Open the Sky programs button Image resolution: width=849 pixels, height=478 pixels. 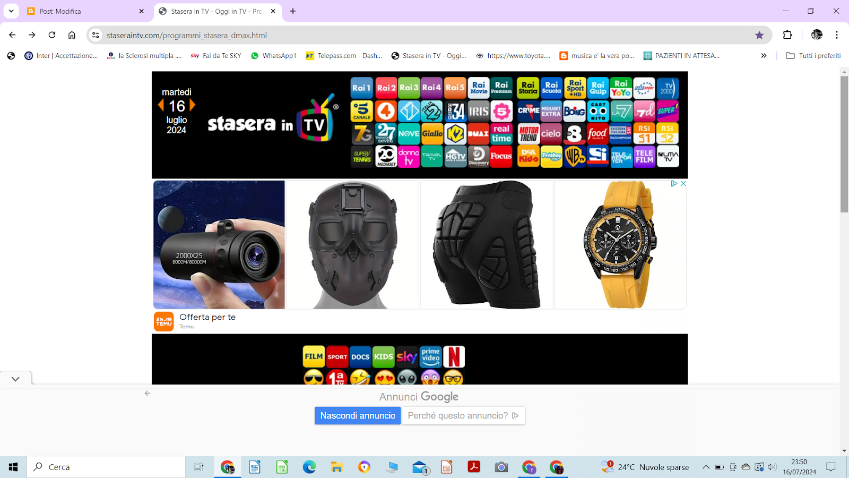(407, 357)
